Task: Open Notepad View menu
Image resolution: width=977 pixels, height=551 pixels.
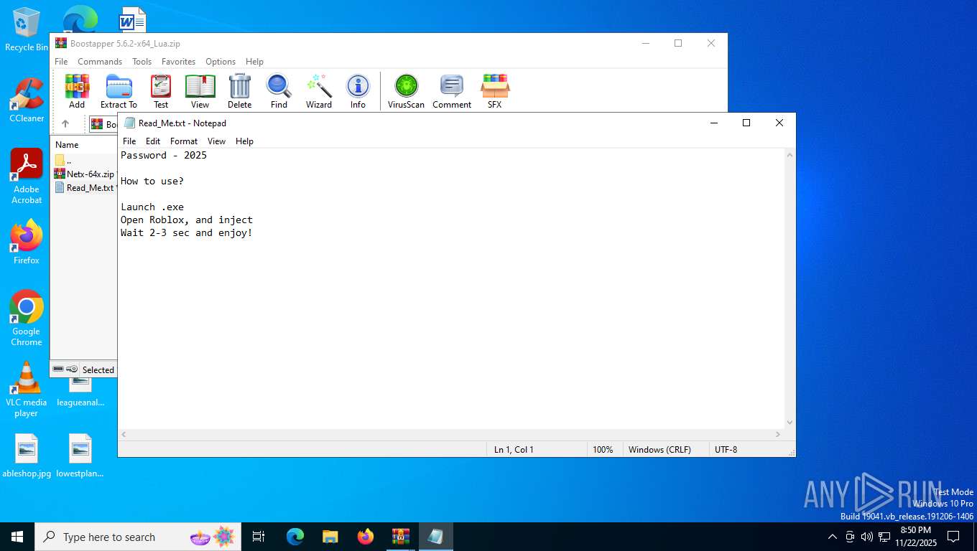Action: (x=216, y=141)
